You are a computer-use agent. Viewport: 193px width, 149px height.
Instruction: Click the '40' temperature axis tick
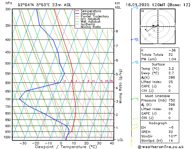click(x=112, y=143)
